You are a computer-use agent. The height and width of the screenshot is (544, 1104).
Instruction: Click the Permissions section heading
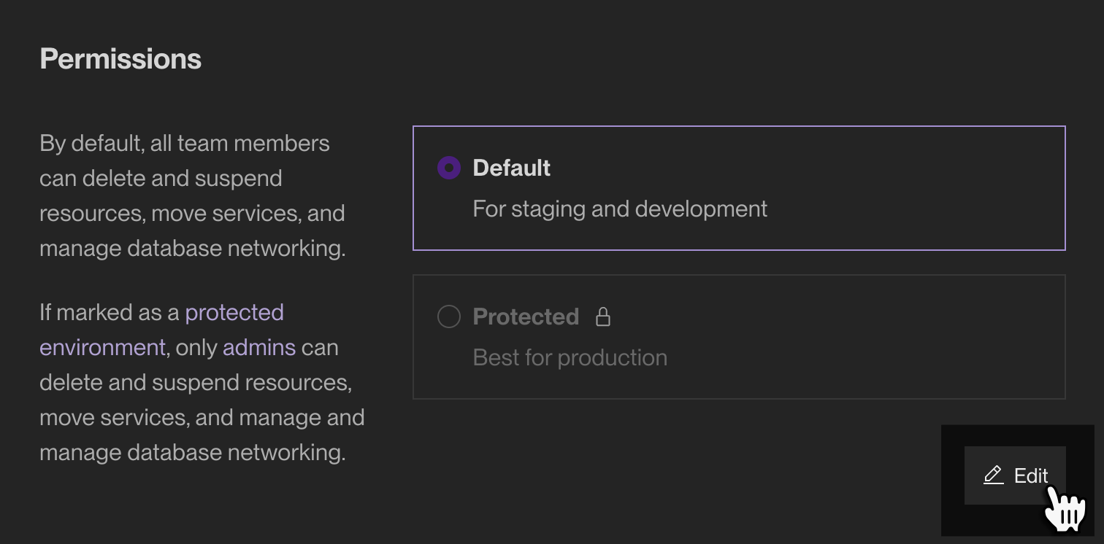[120, 58]
